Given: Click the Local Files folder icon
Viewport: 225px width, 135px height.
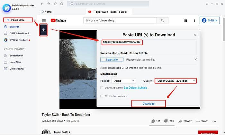Looking at the screenshot, I should [5, 62].
